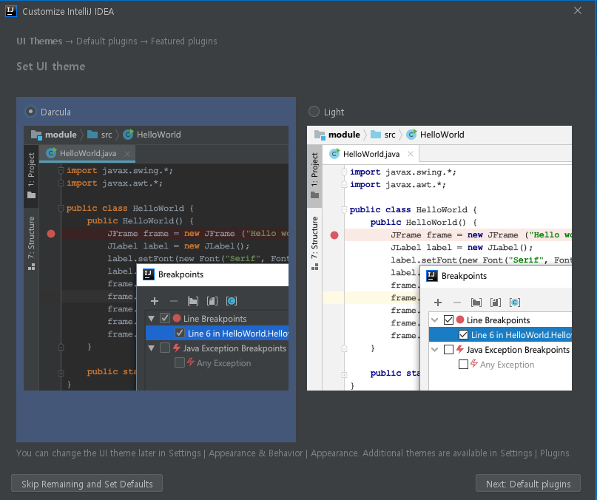Toggle Line 6 checkbox in Light preview

tap(463, 335)
